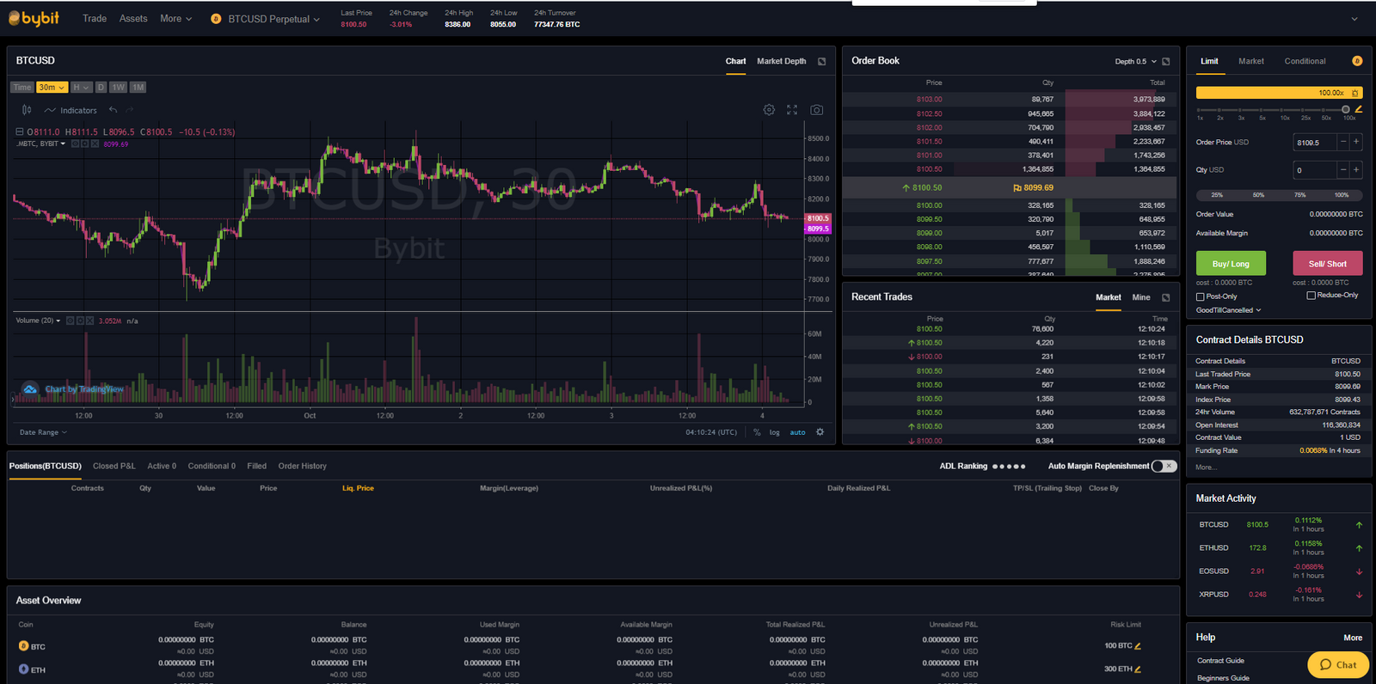The width and height of the screenshot is (1376, 684).
Task: Set quantity to 50% on percentage bar
Action: point(1258,195)
